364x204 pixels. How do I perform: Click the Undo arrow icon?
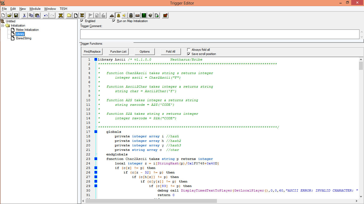[x=46, y=15]
